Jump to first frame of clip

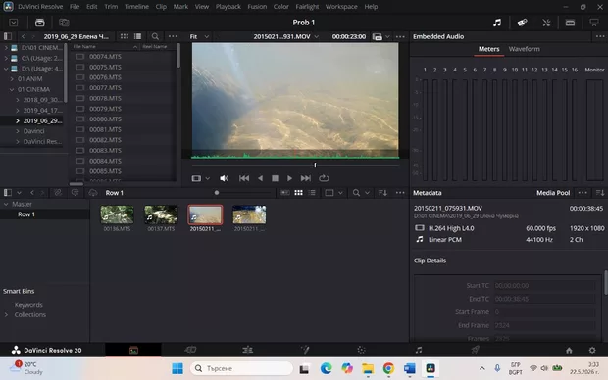click(244, 178)
